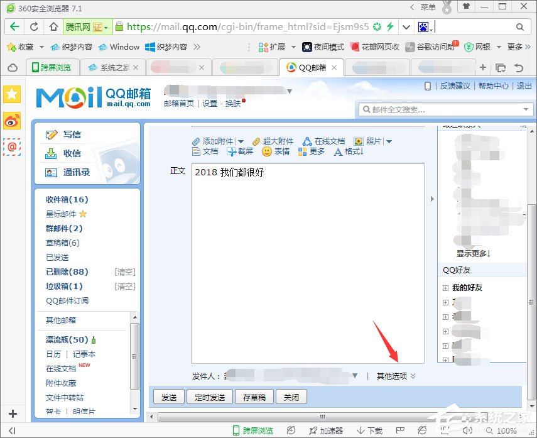Screen dimensions: 537x438
Task: Expand the 照片 photo dropdown arrow
Action: 389,141
